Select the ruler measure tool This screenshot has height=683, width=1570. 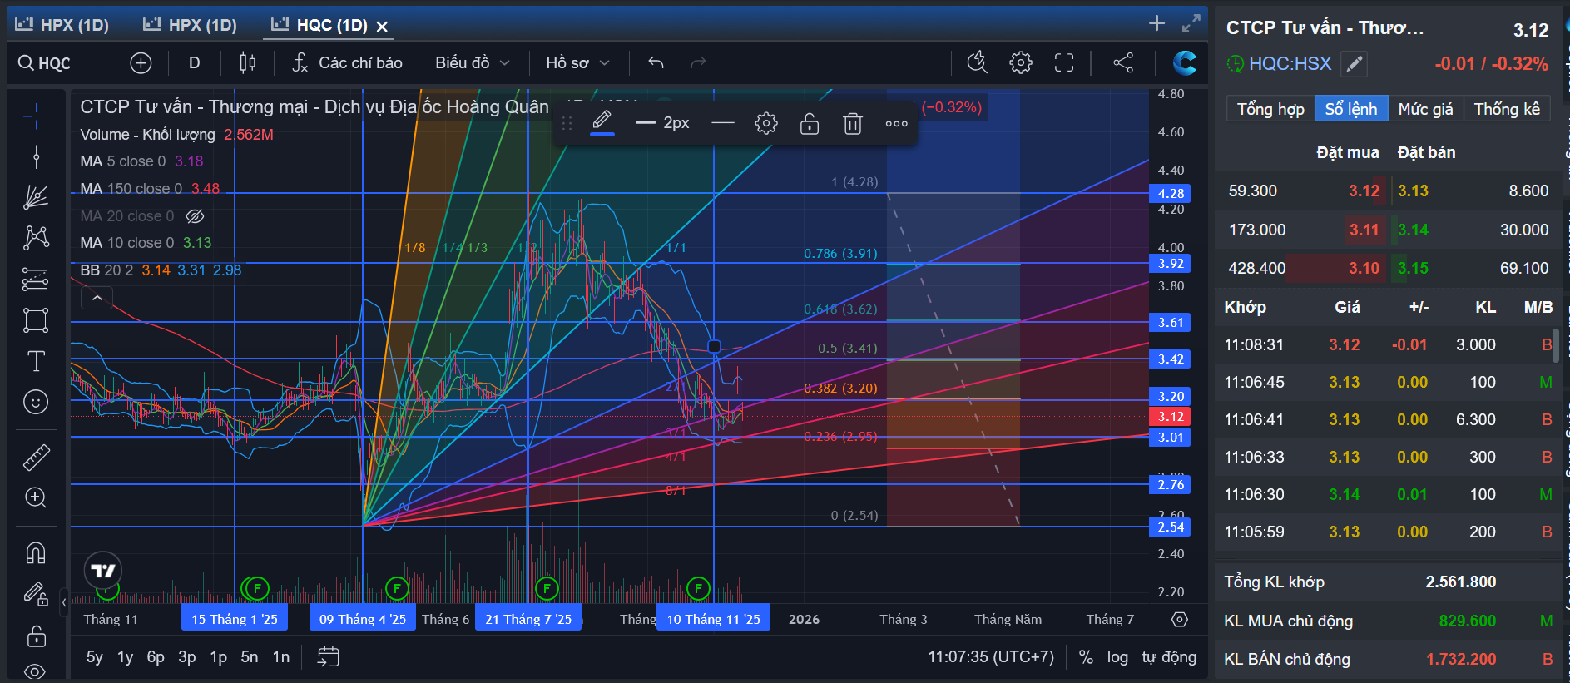[36, 457]
